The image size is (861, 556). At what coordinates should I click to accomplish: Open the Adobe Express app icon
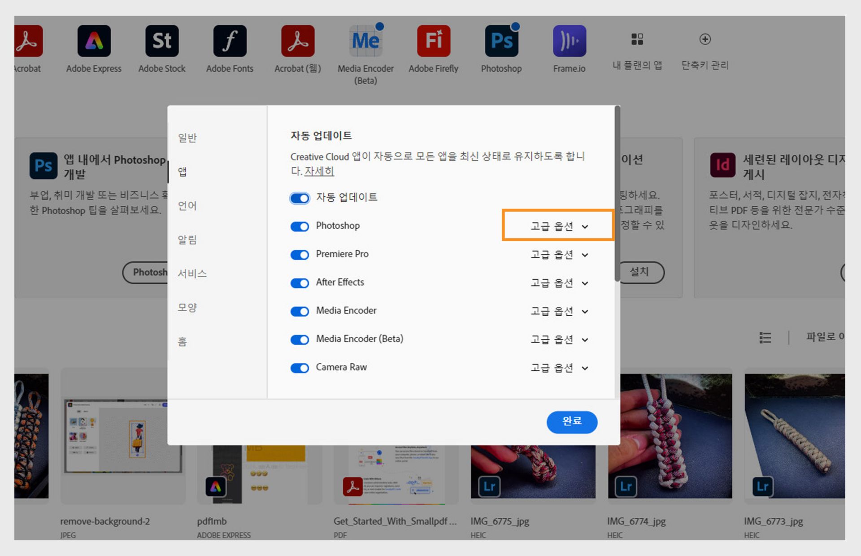[x=94, y=41]
